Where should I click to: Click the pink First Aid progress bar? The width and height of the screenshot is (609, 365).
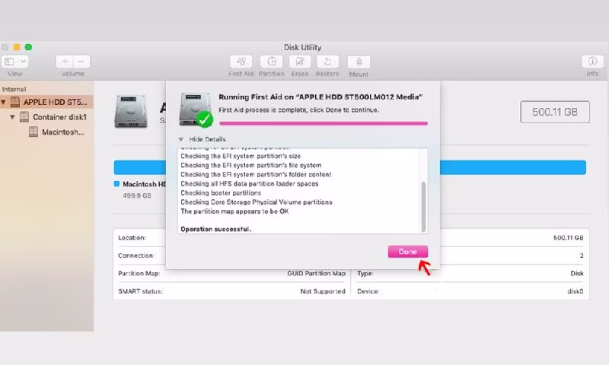tap(323, 123)
